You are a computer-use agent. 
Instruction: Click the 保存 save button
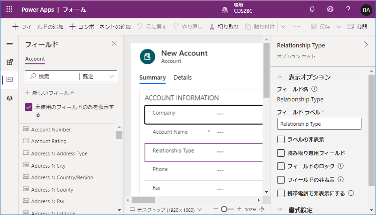point(320,27)
